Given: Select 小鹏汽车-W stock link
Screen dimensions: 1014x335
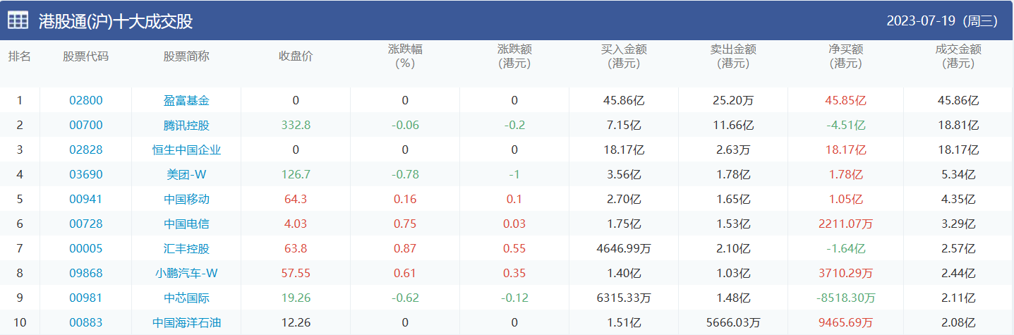Looking at the screenshot, I should (186, 274).
